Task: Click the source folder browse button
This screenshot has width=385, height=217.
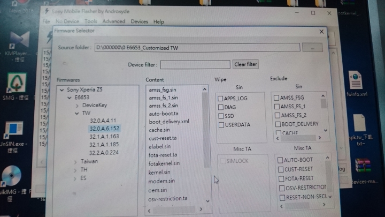Action: click(312, 48)
